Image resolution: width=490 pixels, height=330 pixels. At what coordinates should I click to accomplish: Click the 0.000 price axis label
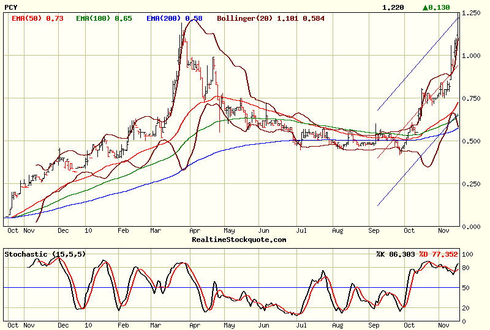471,227
